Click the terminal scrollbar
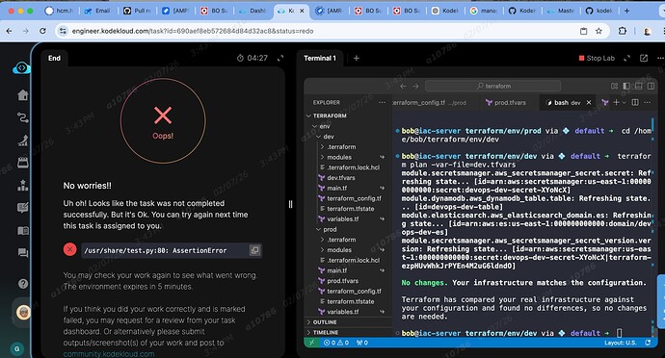 [652, 224]
